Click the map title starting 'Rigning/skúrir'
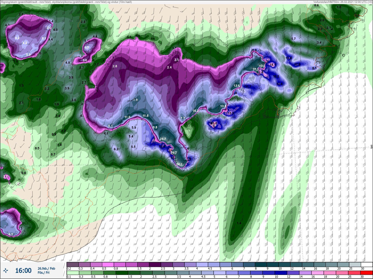Screen dimensions: 373x279 pos(66,2)
